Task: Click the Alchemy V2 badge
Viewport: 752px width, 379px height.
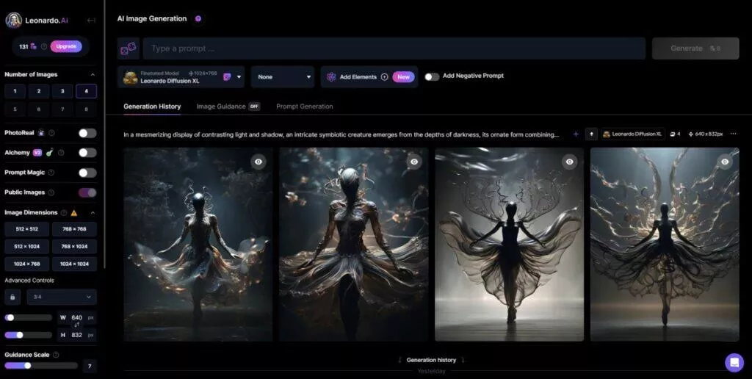Action: [x=37, y=153]
